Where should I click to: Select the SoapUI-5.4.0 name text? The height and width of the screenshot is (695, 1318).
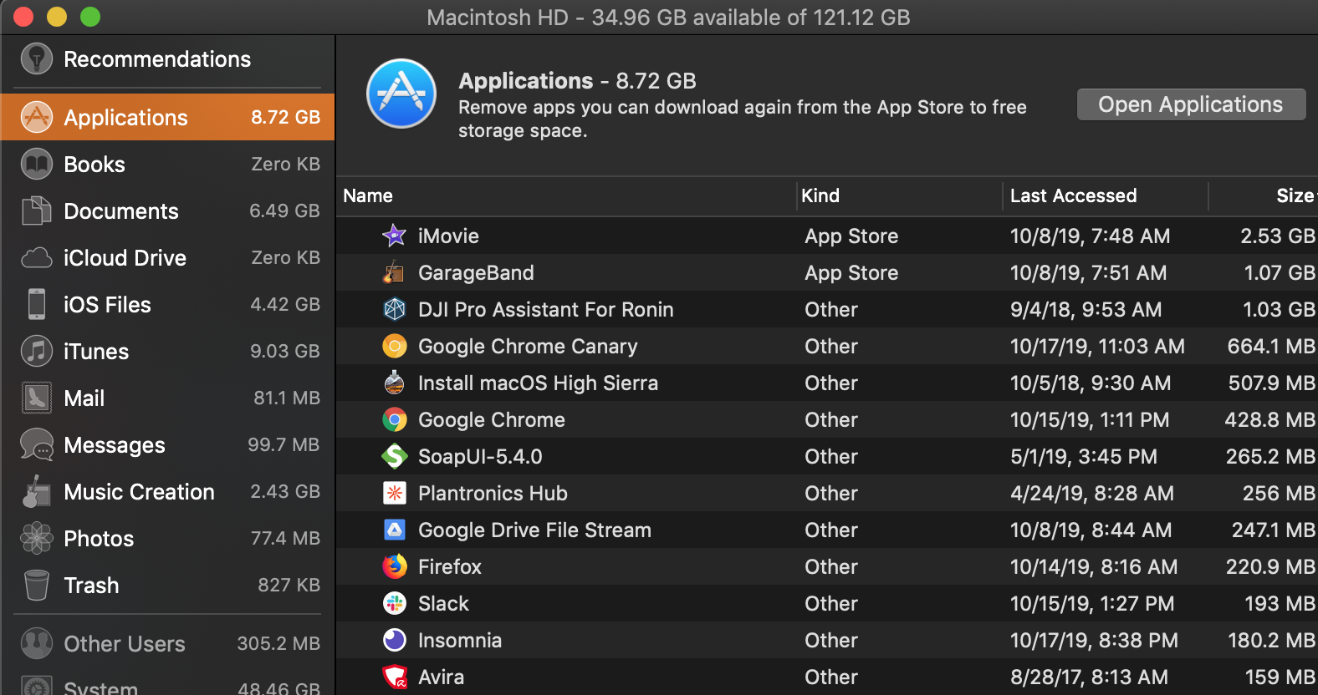pyautogui.click(x=480, y=457)
